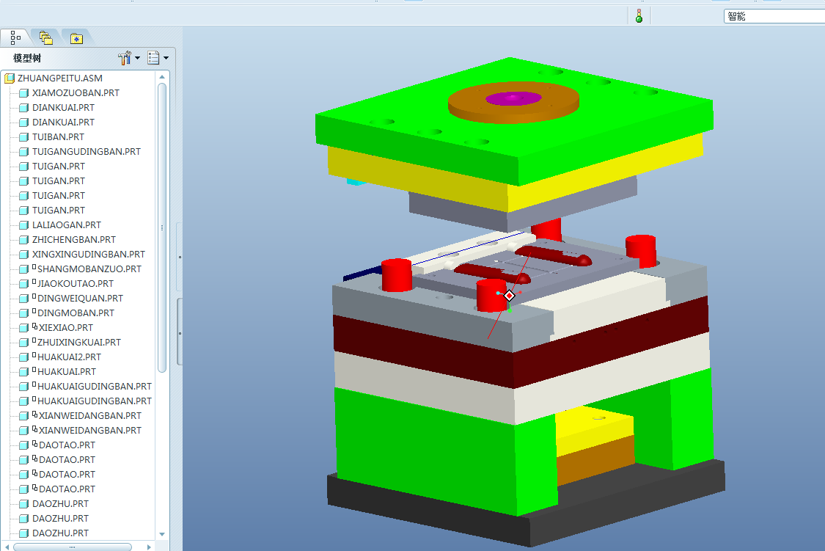
Task: Select the magenta sprue bushing center on the model
Action: pos(513,98)
